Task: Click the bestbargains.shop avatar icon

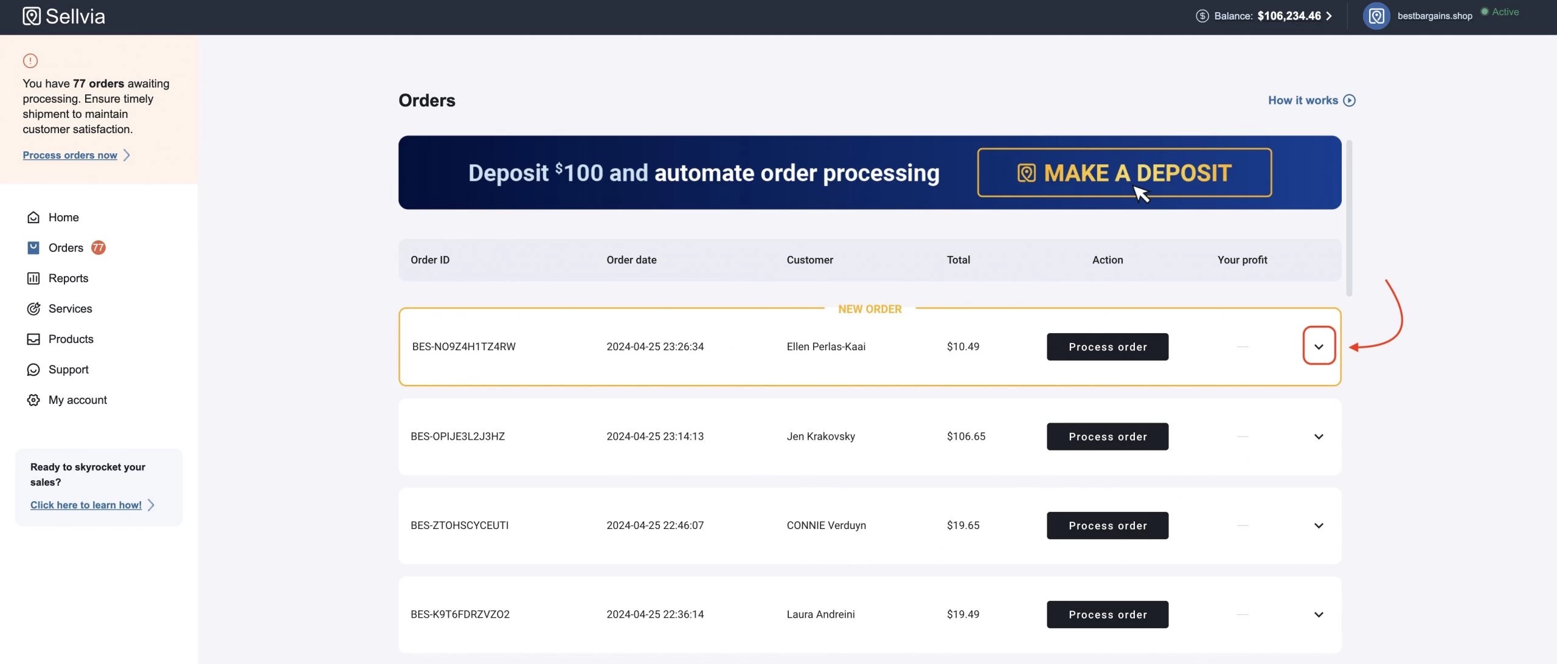Action: click(x=1376, y=16)
